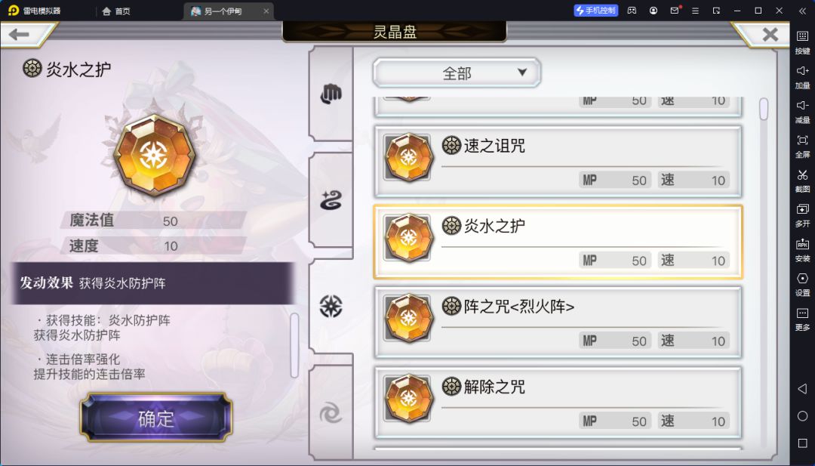The width and height of the screenshot is (815, 466).
Task: Select the spiral vortex category tab icon
Action: (x=331, y=414)
